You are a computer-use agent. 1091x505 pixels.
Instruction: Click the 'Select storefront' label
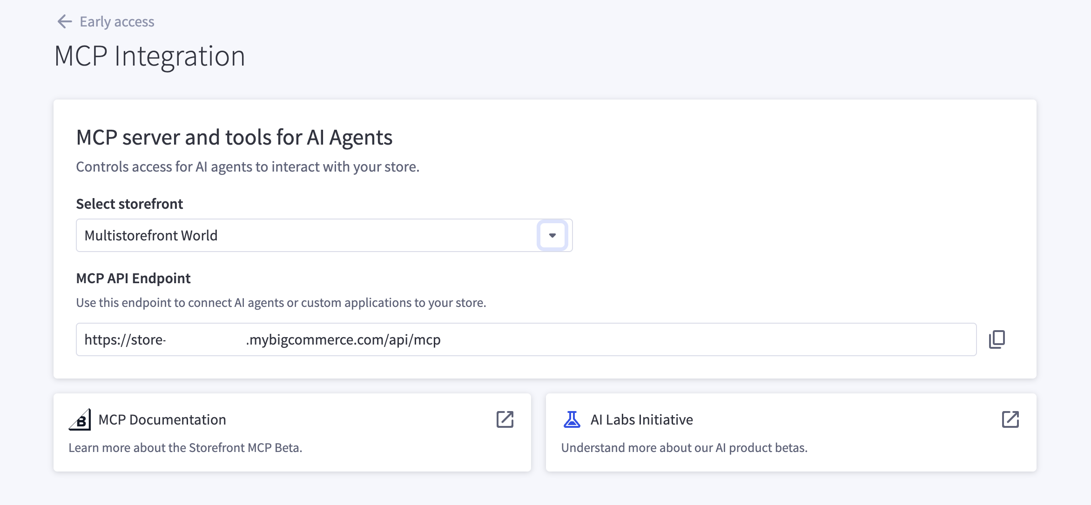point(129,204)
